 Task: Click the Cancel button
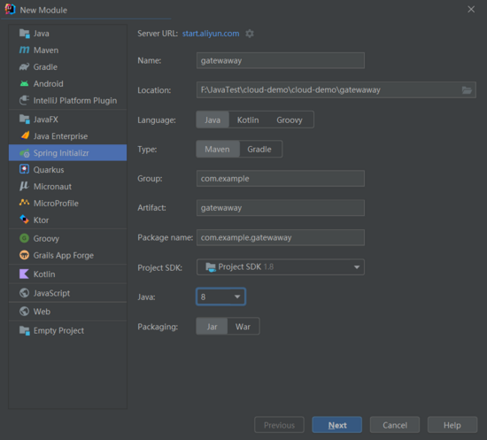pyautogui.click(x=395, y=425)
